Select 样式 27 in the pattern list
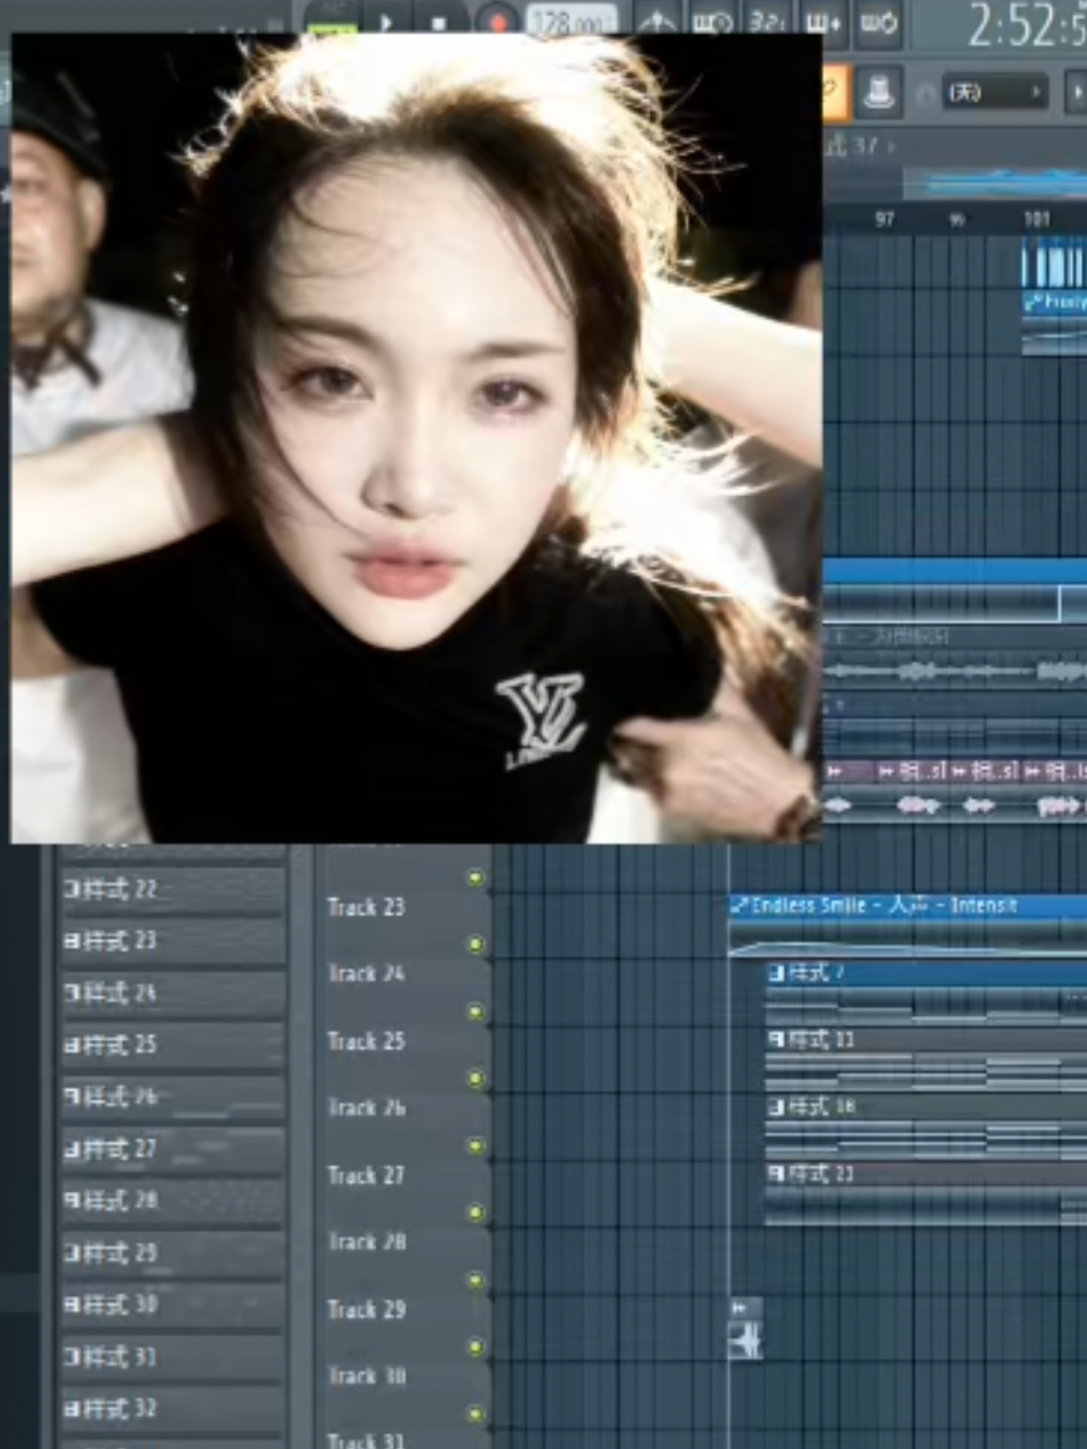 [x=172, y=1149]
